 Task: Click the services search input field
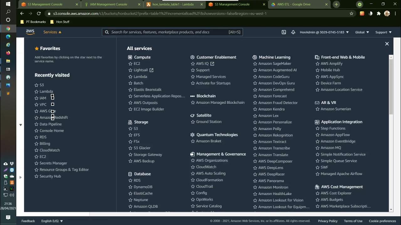[x=172, y=32]
